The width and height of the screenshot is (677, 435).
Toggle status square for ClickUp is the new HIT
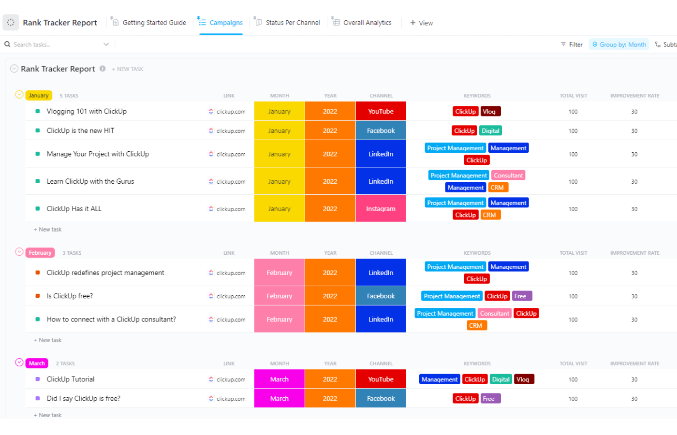point(38,130)
